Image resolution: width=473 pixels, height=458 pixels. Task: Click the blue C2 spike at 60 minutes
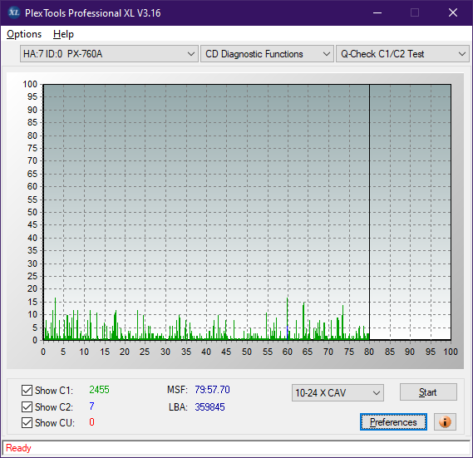(287, 333)
